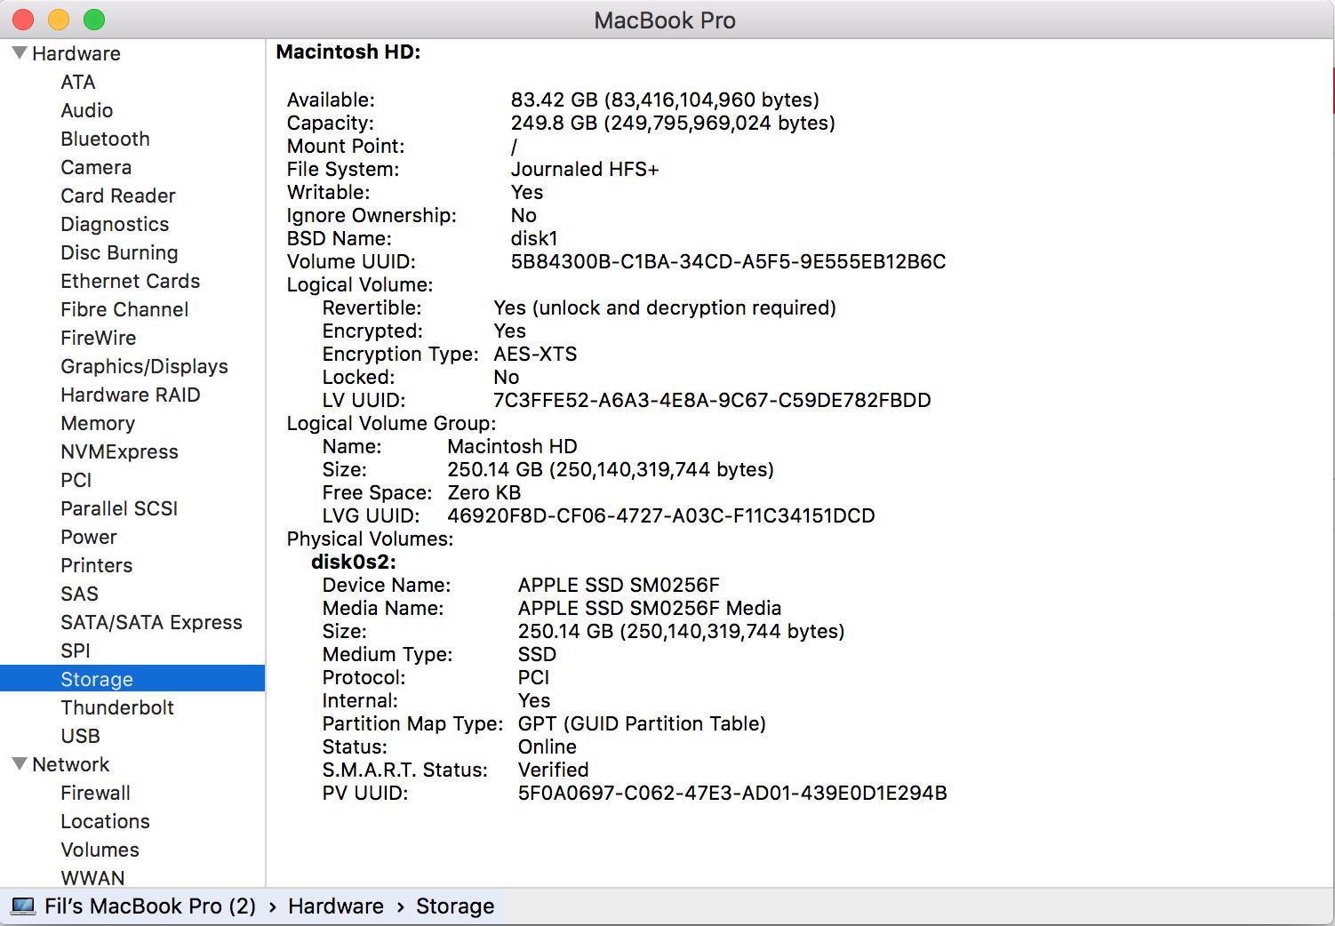This screenshot has height=926, width=1335.
Task: Open Parallel SCSI section
Action: [119, 508]
